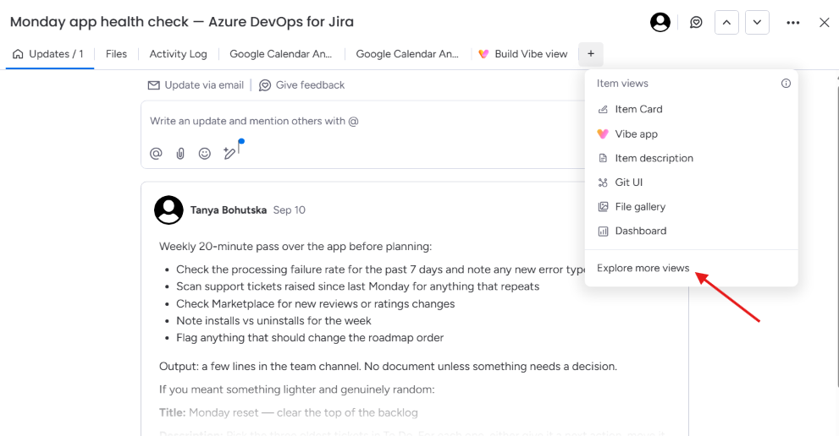Select File gallery menu entry
839x436 pixels.
click(692, 207)
